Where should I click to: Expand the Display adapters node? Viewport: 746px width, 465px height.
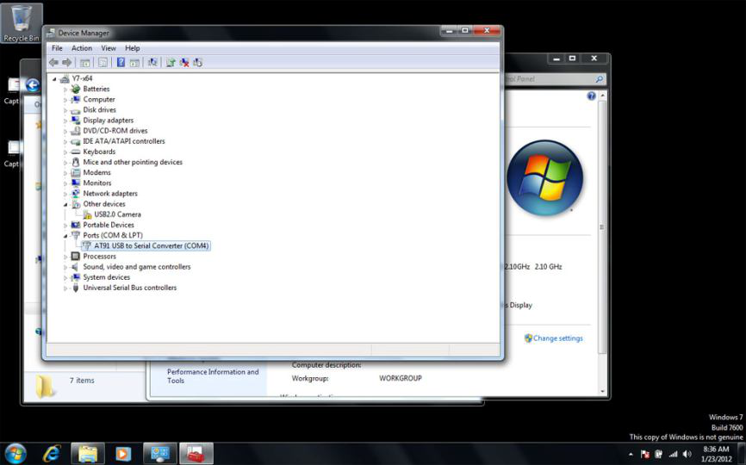[x=65, y=121]
